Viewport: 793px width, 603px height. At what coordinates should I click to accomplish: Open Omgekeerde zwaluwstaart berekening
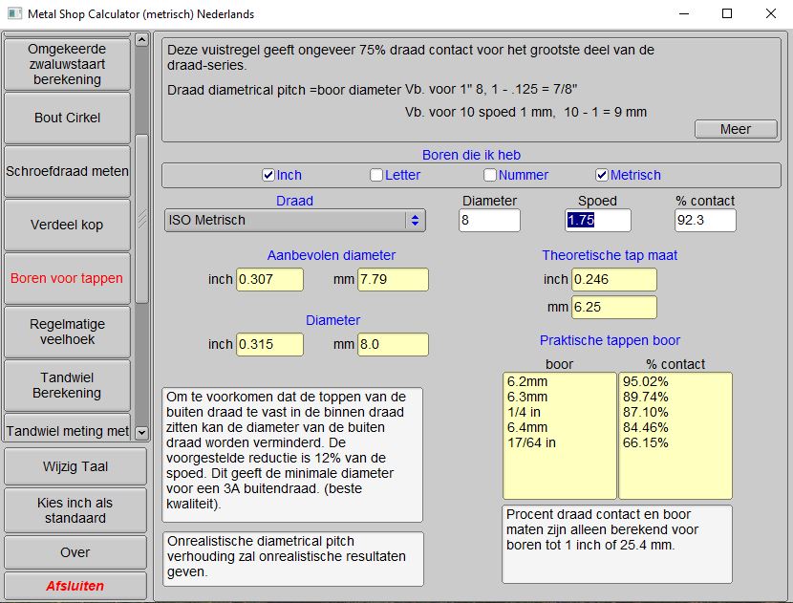click(x=67, y=64)
